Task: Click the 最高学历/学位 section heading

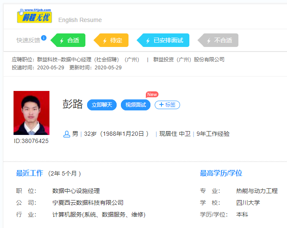Action: tap(221, 173)
